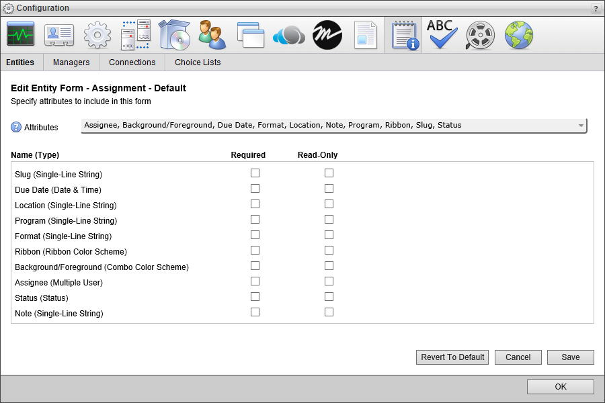Save the Assignment entity form
Viewport: 605px width, 403px height.
(570, 357)
